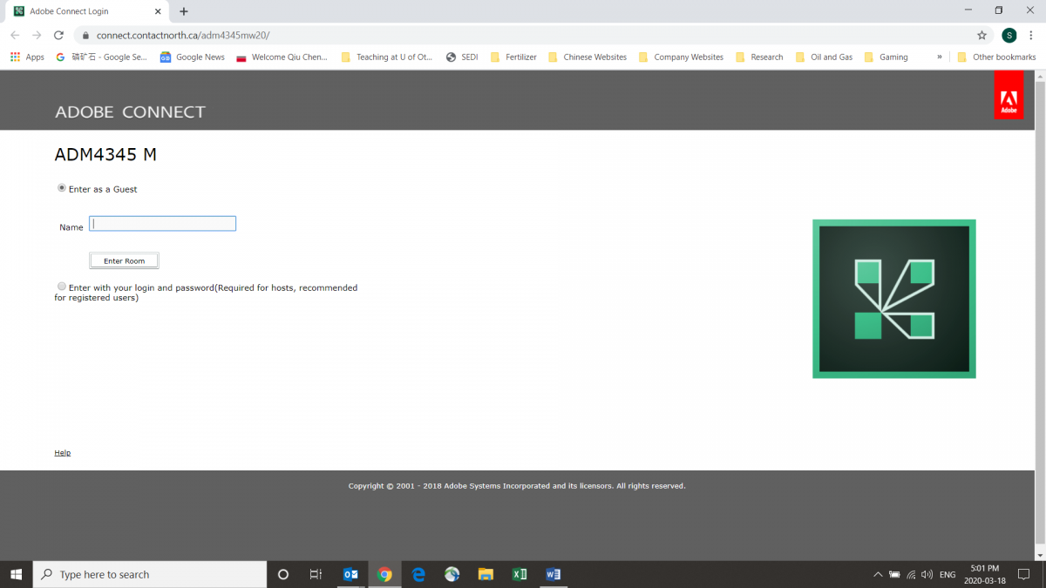Switch to Chrome in the taskbar
The height and width of the screenshot is (588, 1046).
click(x=384, y=574)
